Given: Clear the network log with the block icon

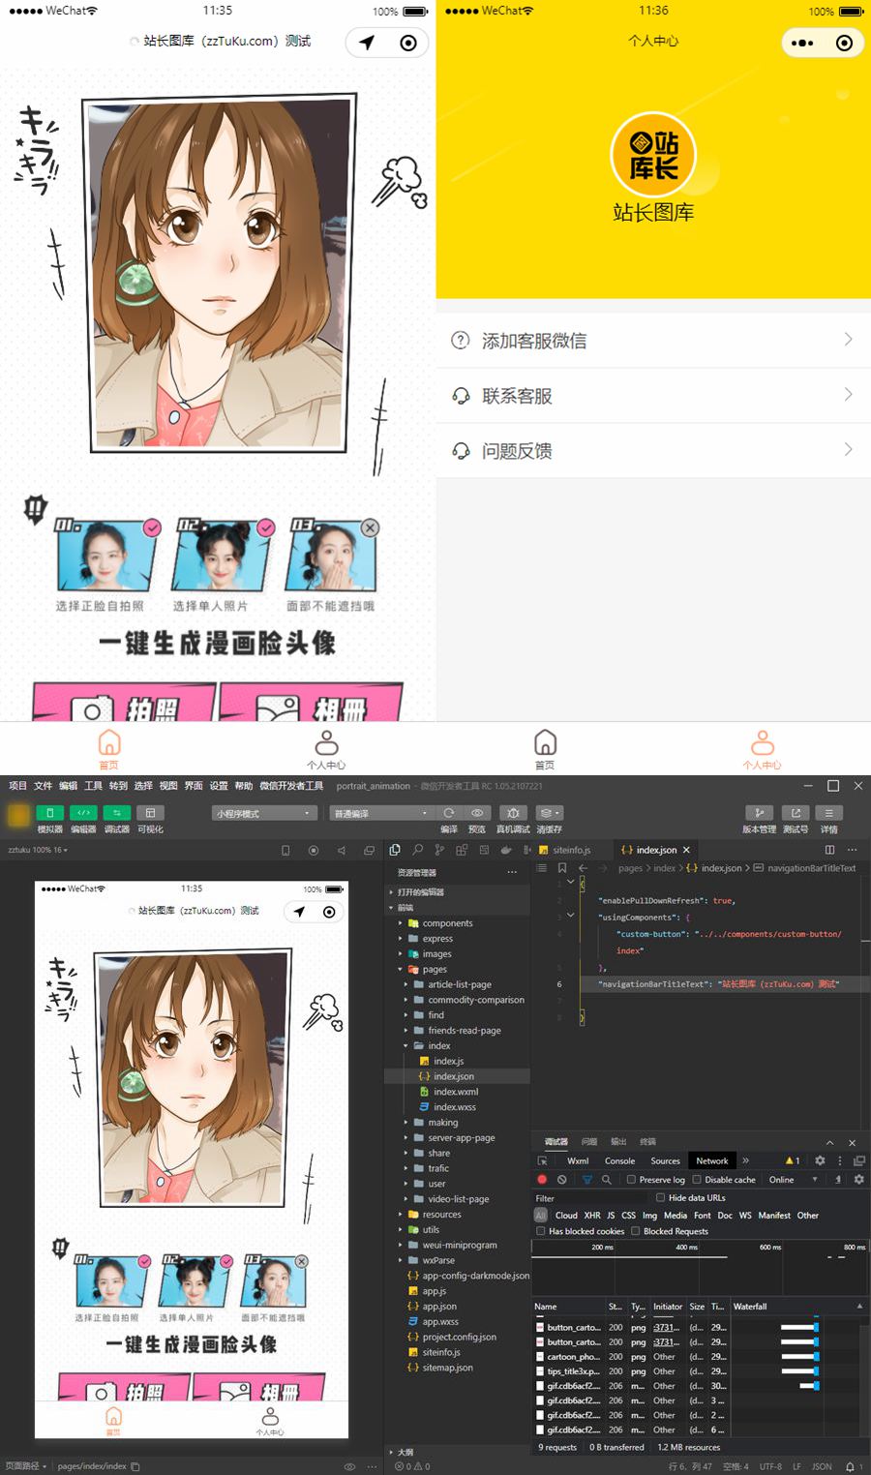Looking at the screenshot, I should [x=562, y=1180].
